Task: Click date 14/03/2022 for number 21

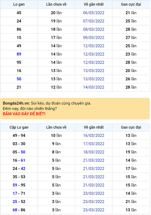Action: (93, 87)
